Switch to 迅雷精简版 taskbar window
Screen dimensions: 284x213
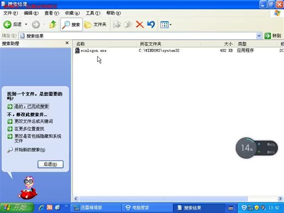[96, 208]
